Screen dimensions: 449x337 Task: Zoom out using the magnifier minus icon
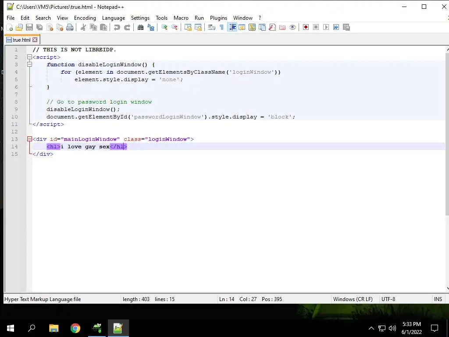175,27
